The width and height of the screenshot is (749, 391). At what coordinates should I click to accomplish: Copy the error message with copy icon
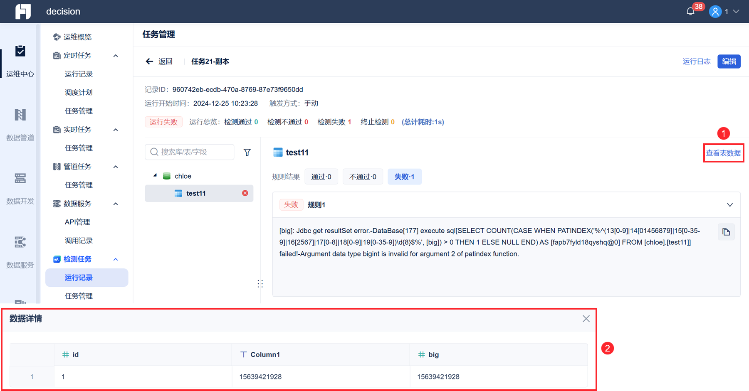726,232
